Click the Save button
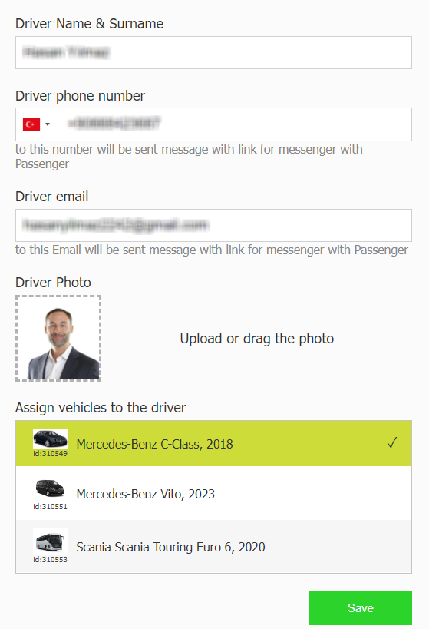This screenshot has width=429, height=629. 360,607
